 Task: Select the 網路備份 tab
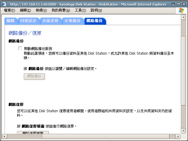pos(95,21)
